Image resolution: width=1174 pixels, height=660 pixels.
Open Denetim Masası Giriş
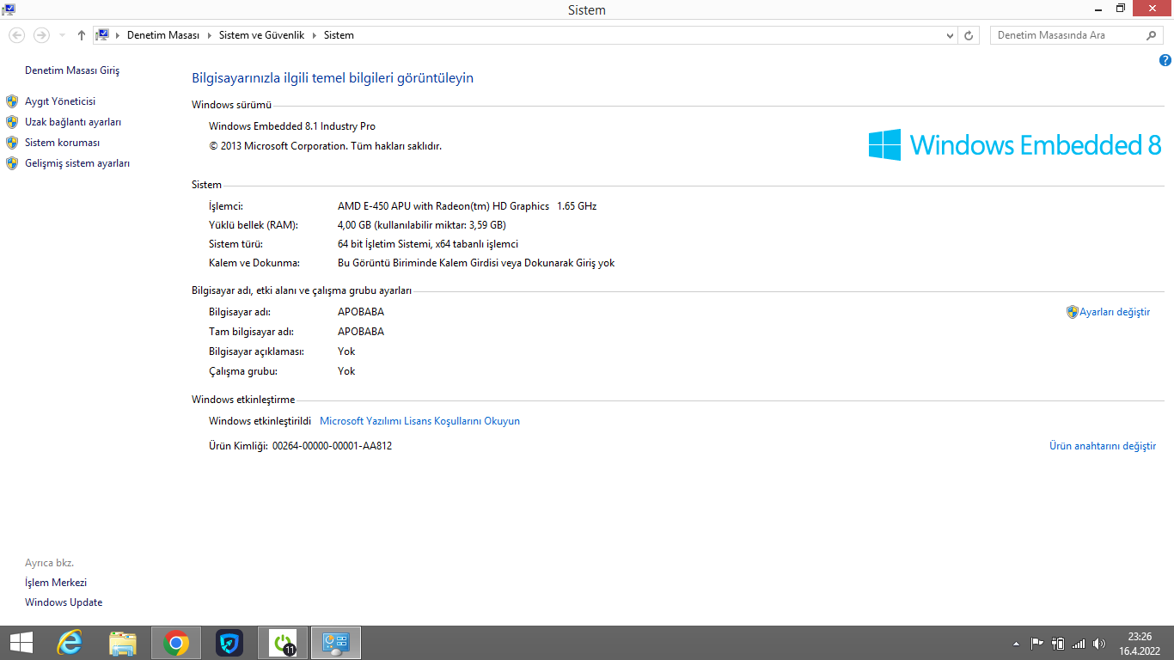click(72, 70)
